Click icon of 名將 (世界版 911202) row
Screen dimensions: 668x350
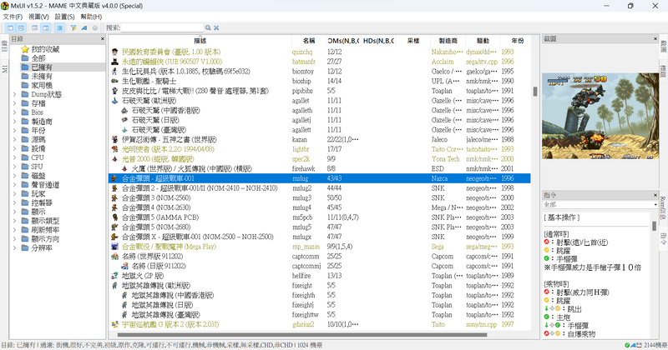point(114,257)
